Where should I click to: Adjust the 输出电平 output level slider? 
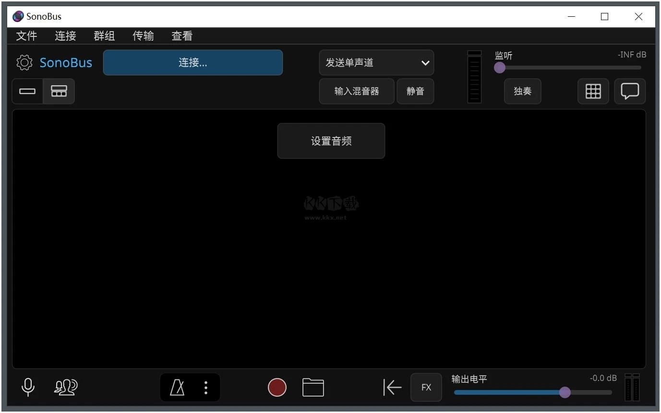[565, 392]
